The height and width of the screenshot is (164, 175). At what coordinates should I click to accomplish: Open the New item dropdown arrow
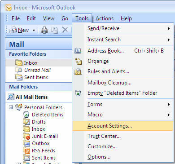pos(34,30)
